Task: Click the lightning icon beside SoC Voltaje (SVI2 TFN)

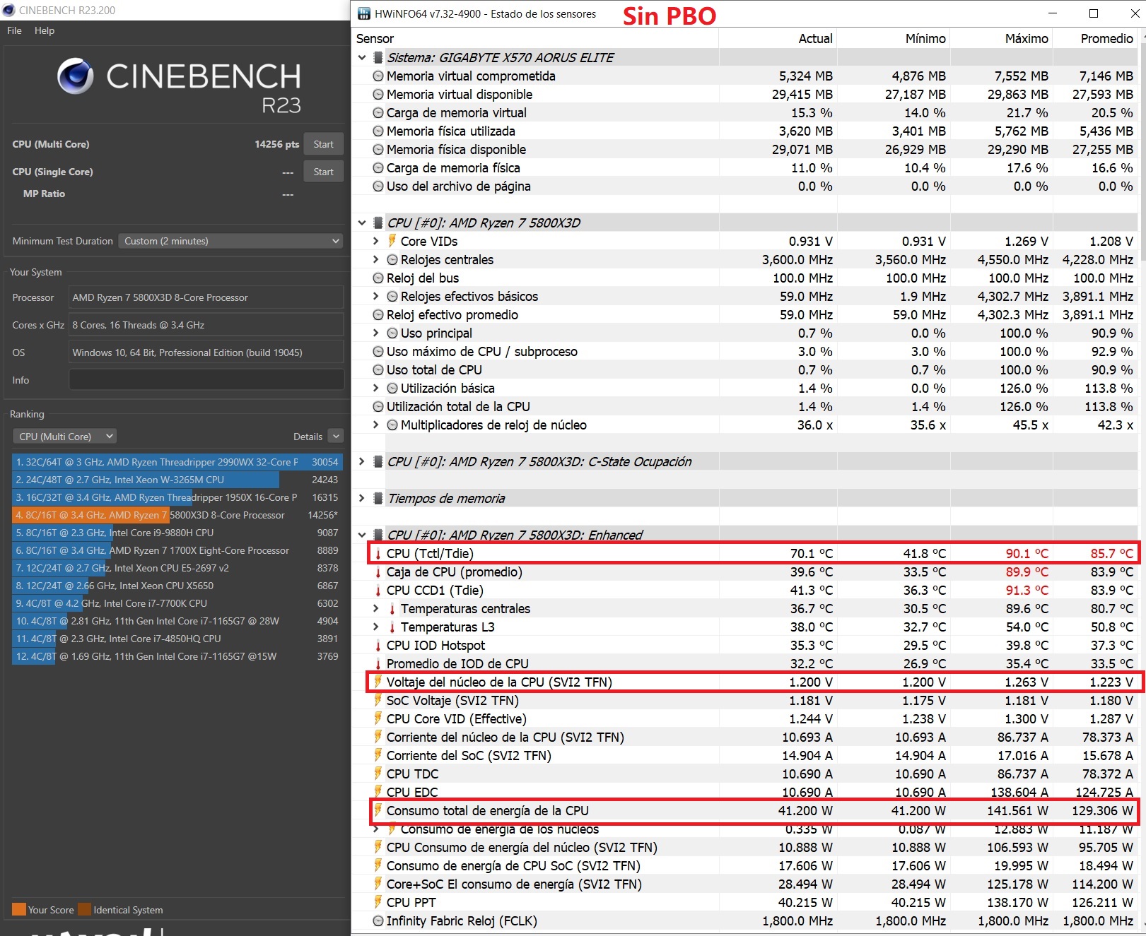Action: 378,700
